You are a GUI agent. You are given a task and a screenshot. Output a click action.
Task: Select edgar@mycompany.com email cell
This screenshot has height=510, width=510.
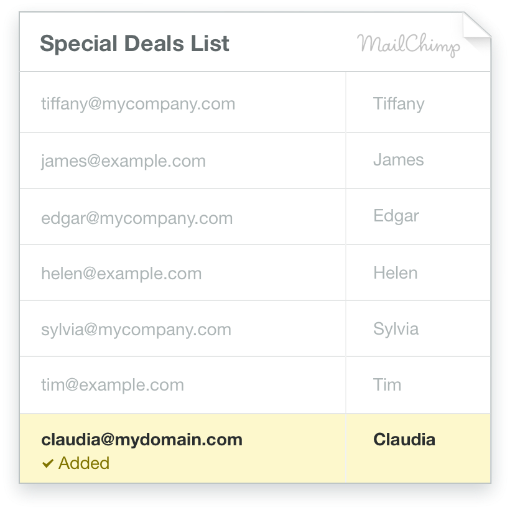point(182,216)
